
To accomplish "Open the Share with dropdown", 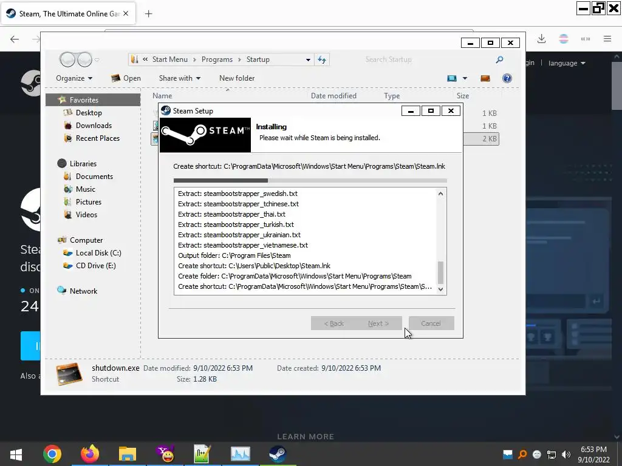I will click(x=180, y=78).
